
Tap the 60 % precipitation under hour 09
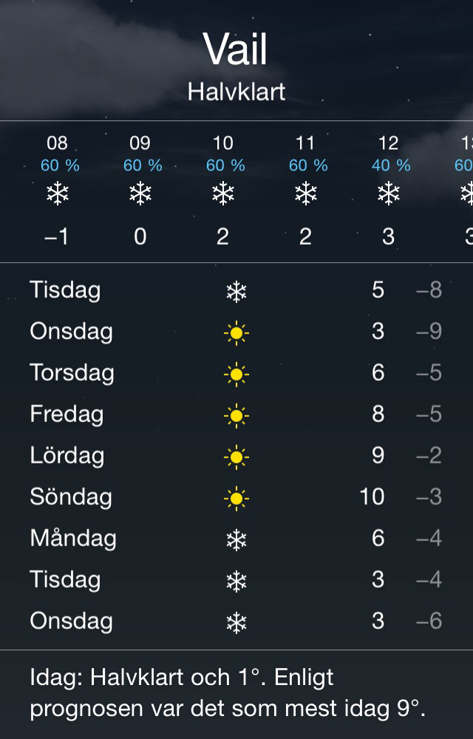click(x=142, y=166)
